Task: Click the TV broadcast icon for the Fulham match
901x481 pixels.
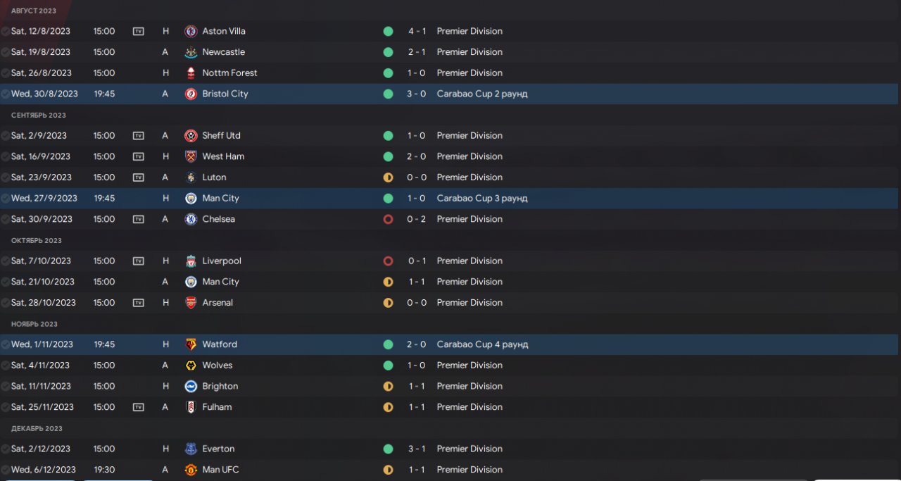Action: (139, 407)
